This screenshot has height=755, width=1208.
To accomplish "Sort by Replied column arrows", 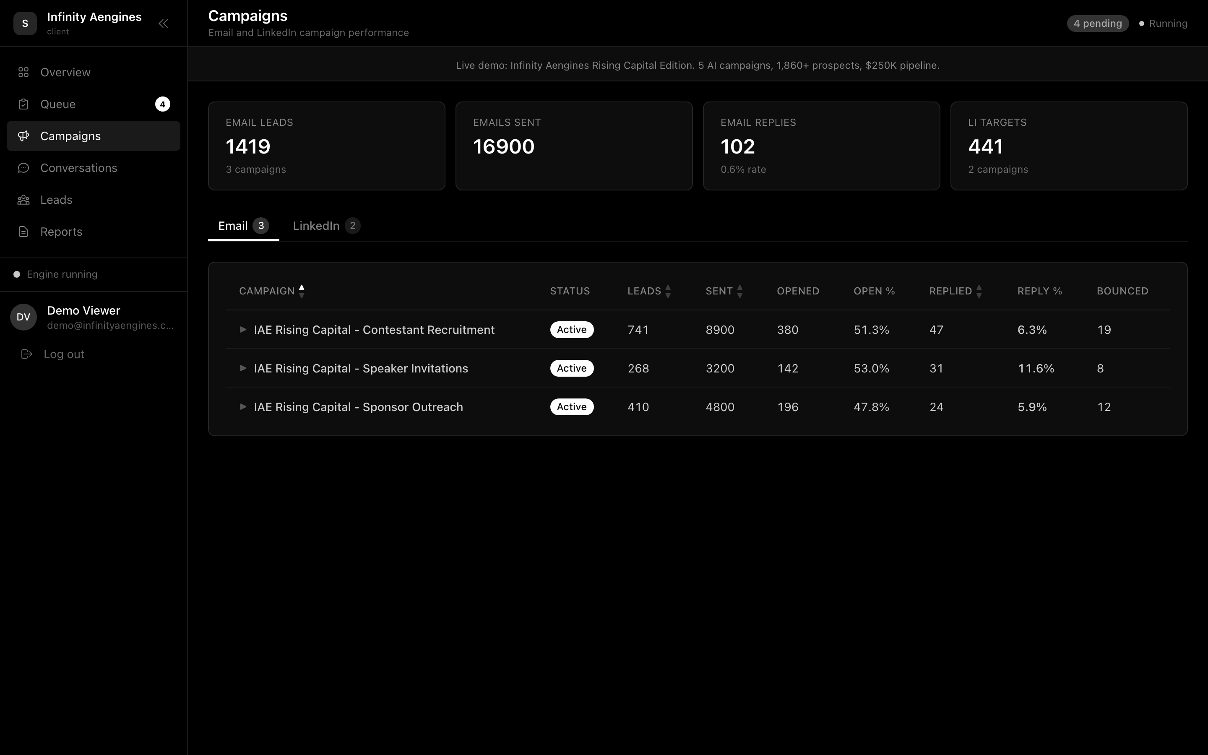I will coord(979,291).
